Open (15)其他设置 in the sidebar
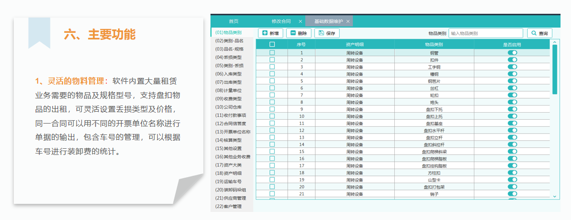This screenshot has height=220, width=571. pyautogui.click(x=228, y=148)
